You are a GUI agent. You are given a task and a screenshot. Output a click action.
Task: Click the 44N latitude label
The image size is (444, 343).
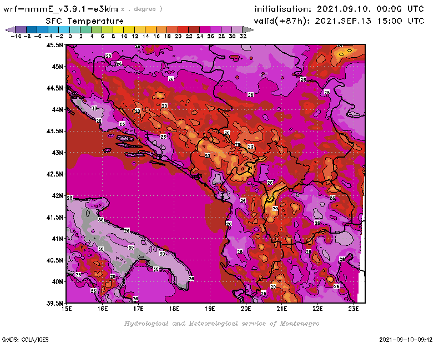tap(57, 109)
